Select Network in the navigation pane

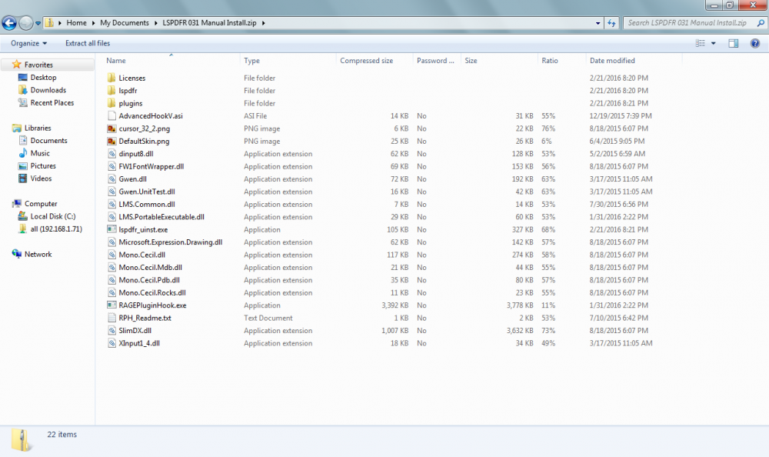click(x=38, y=254)
